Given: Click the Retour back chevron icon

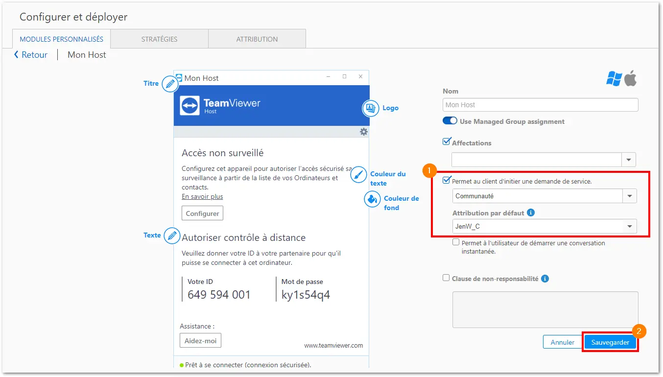Looking at the screenshot, I should 16,55.
